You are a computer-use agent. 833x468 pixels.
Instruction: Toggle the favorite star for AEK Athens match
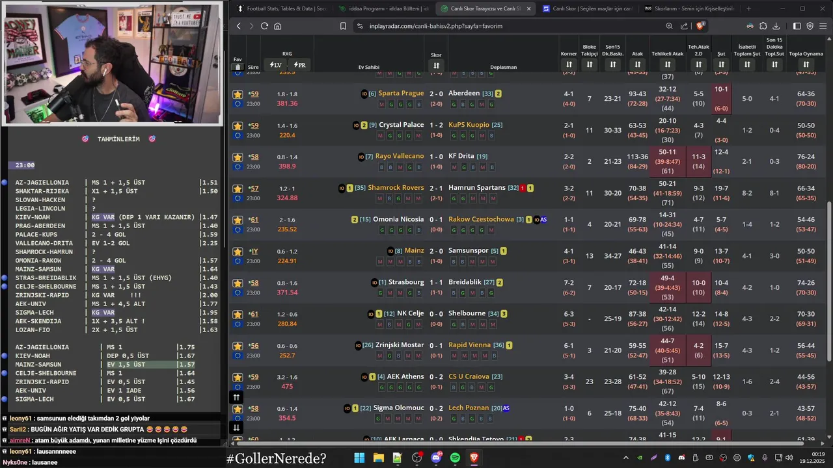click(x=238, y=377)
